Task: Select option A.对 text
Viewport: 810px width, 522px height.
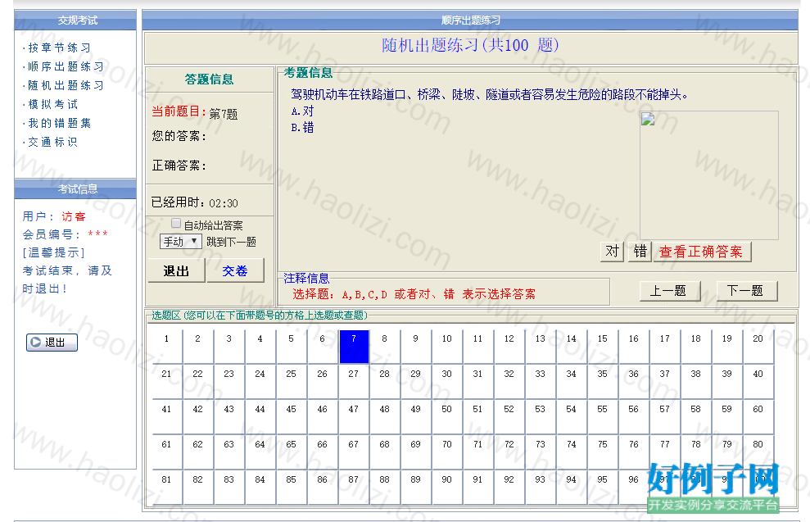Action: point(302,111)
